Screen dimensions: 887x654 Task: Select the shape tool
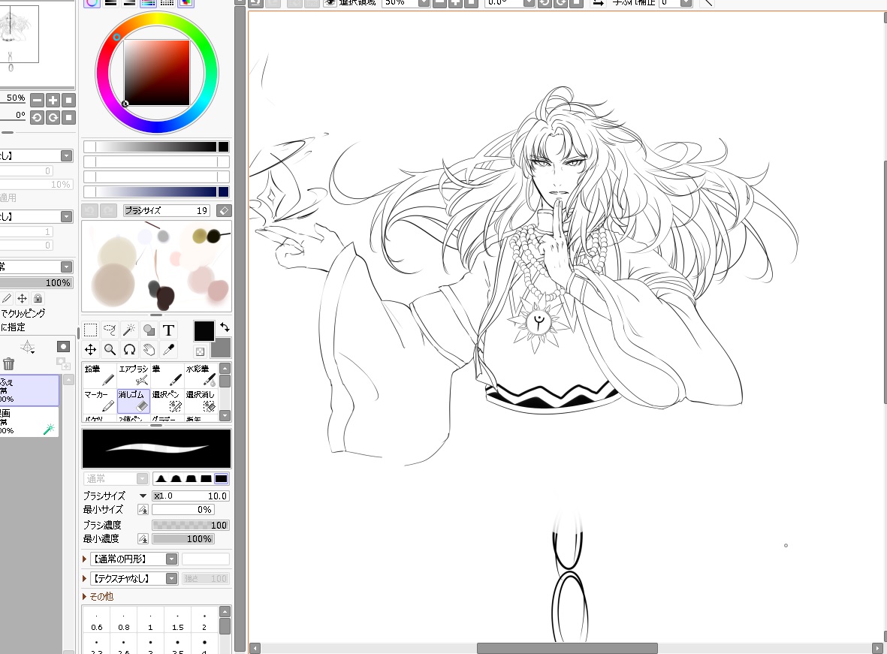(149, 330)
